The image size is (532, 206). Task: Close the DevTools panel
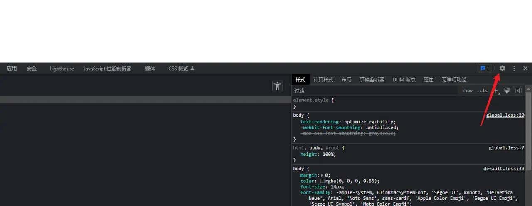525,69
